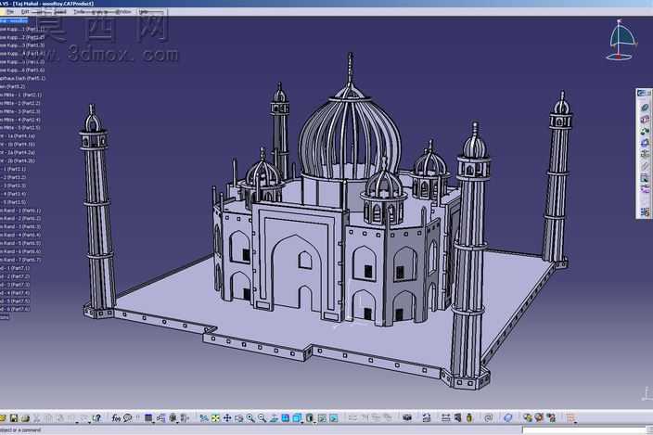Expand the view mode dropdown arrow
653x435 pixels.
click(302, 423)
